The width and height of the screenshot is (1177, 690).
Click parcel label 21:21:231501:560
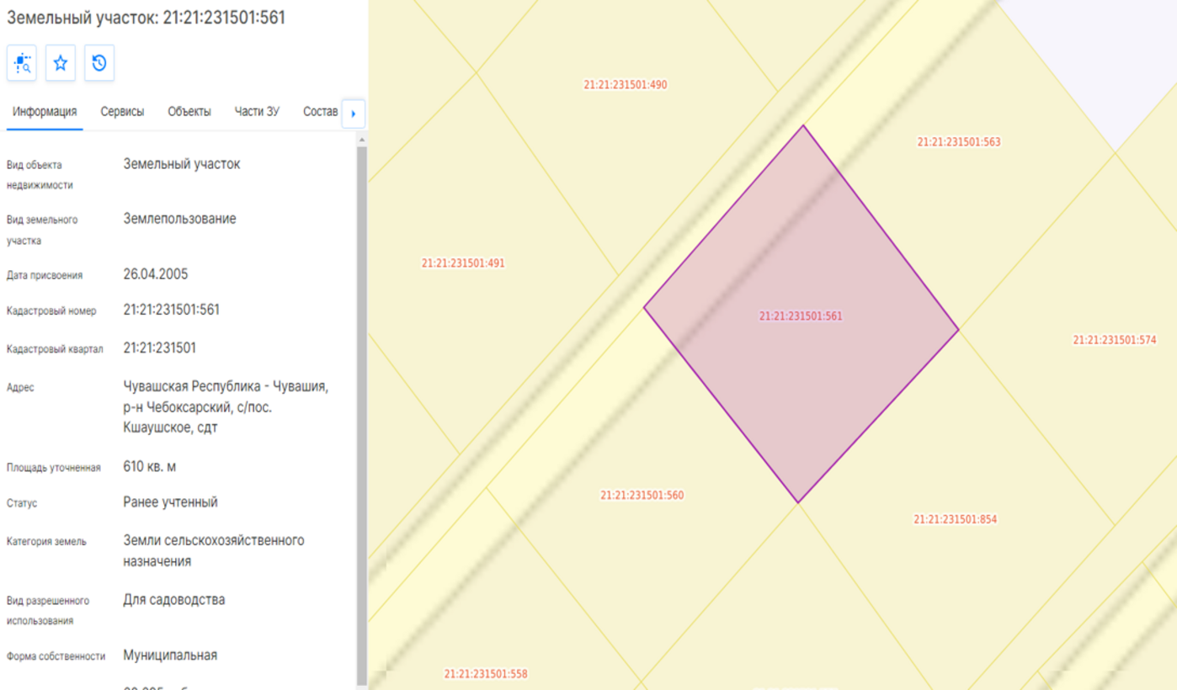[642, 496]
